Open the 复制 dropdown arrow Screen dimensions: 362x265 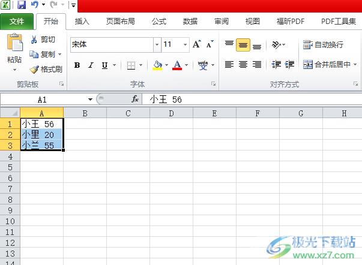60,55
